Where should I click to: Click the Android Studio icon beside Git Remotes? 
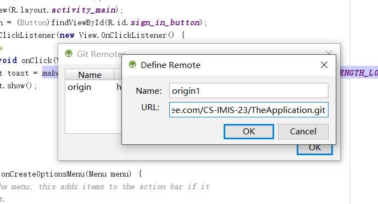[x=69, y=53]
